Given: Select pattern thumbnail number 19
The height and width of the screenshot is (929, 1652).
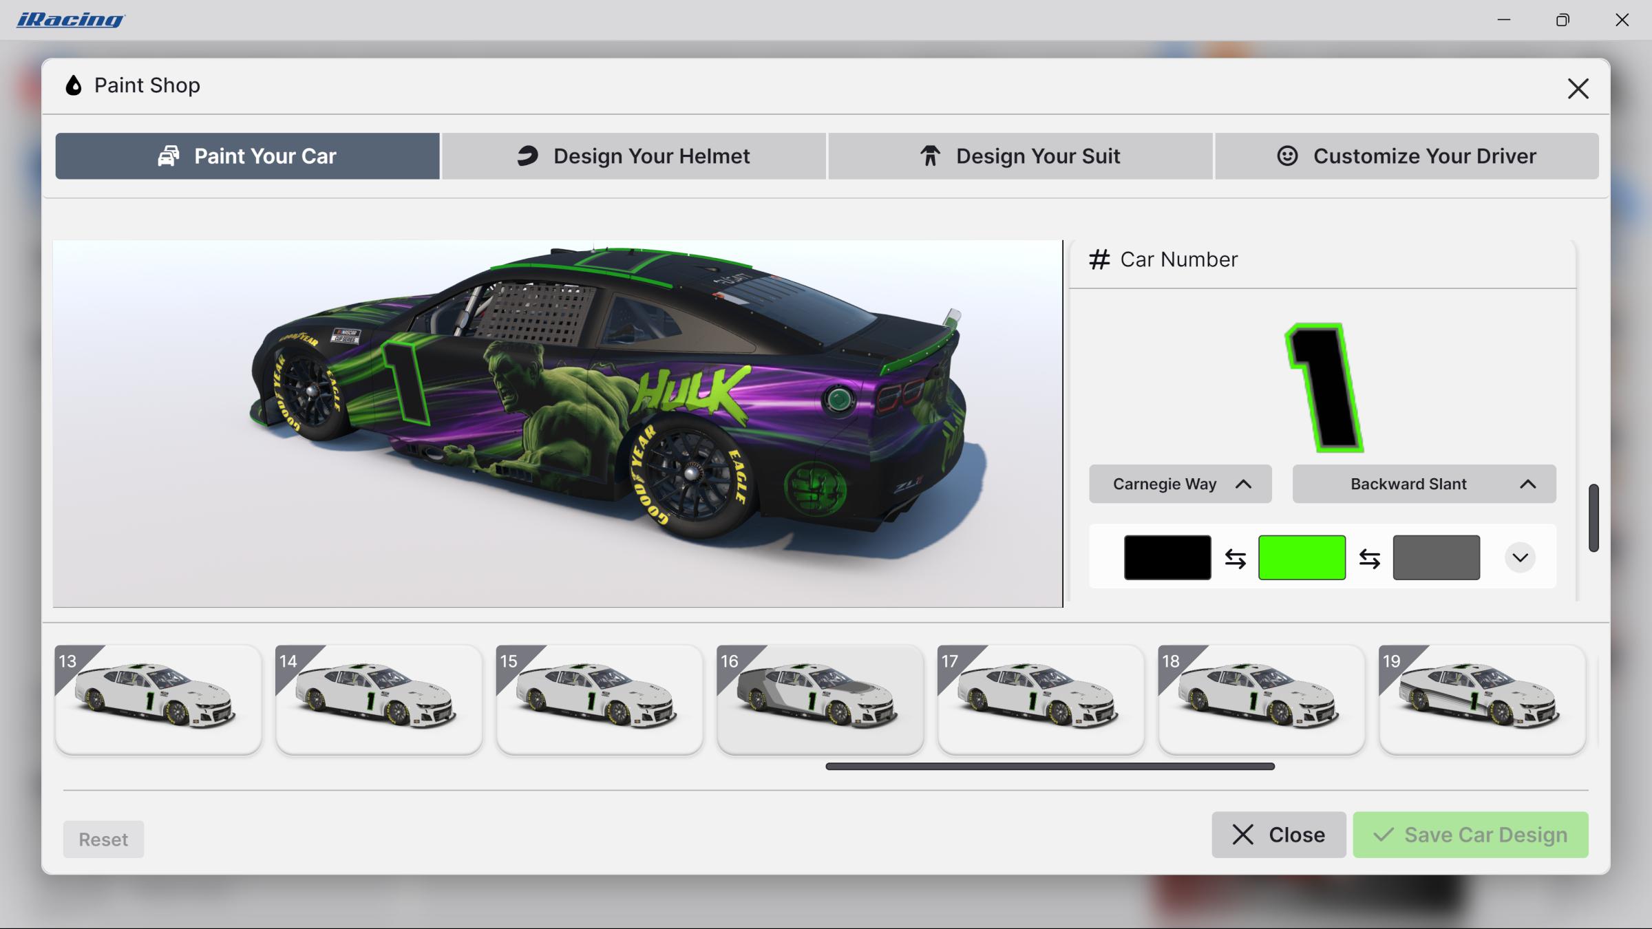Looking at the screenshot, I should [x=1481, y=699].
